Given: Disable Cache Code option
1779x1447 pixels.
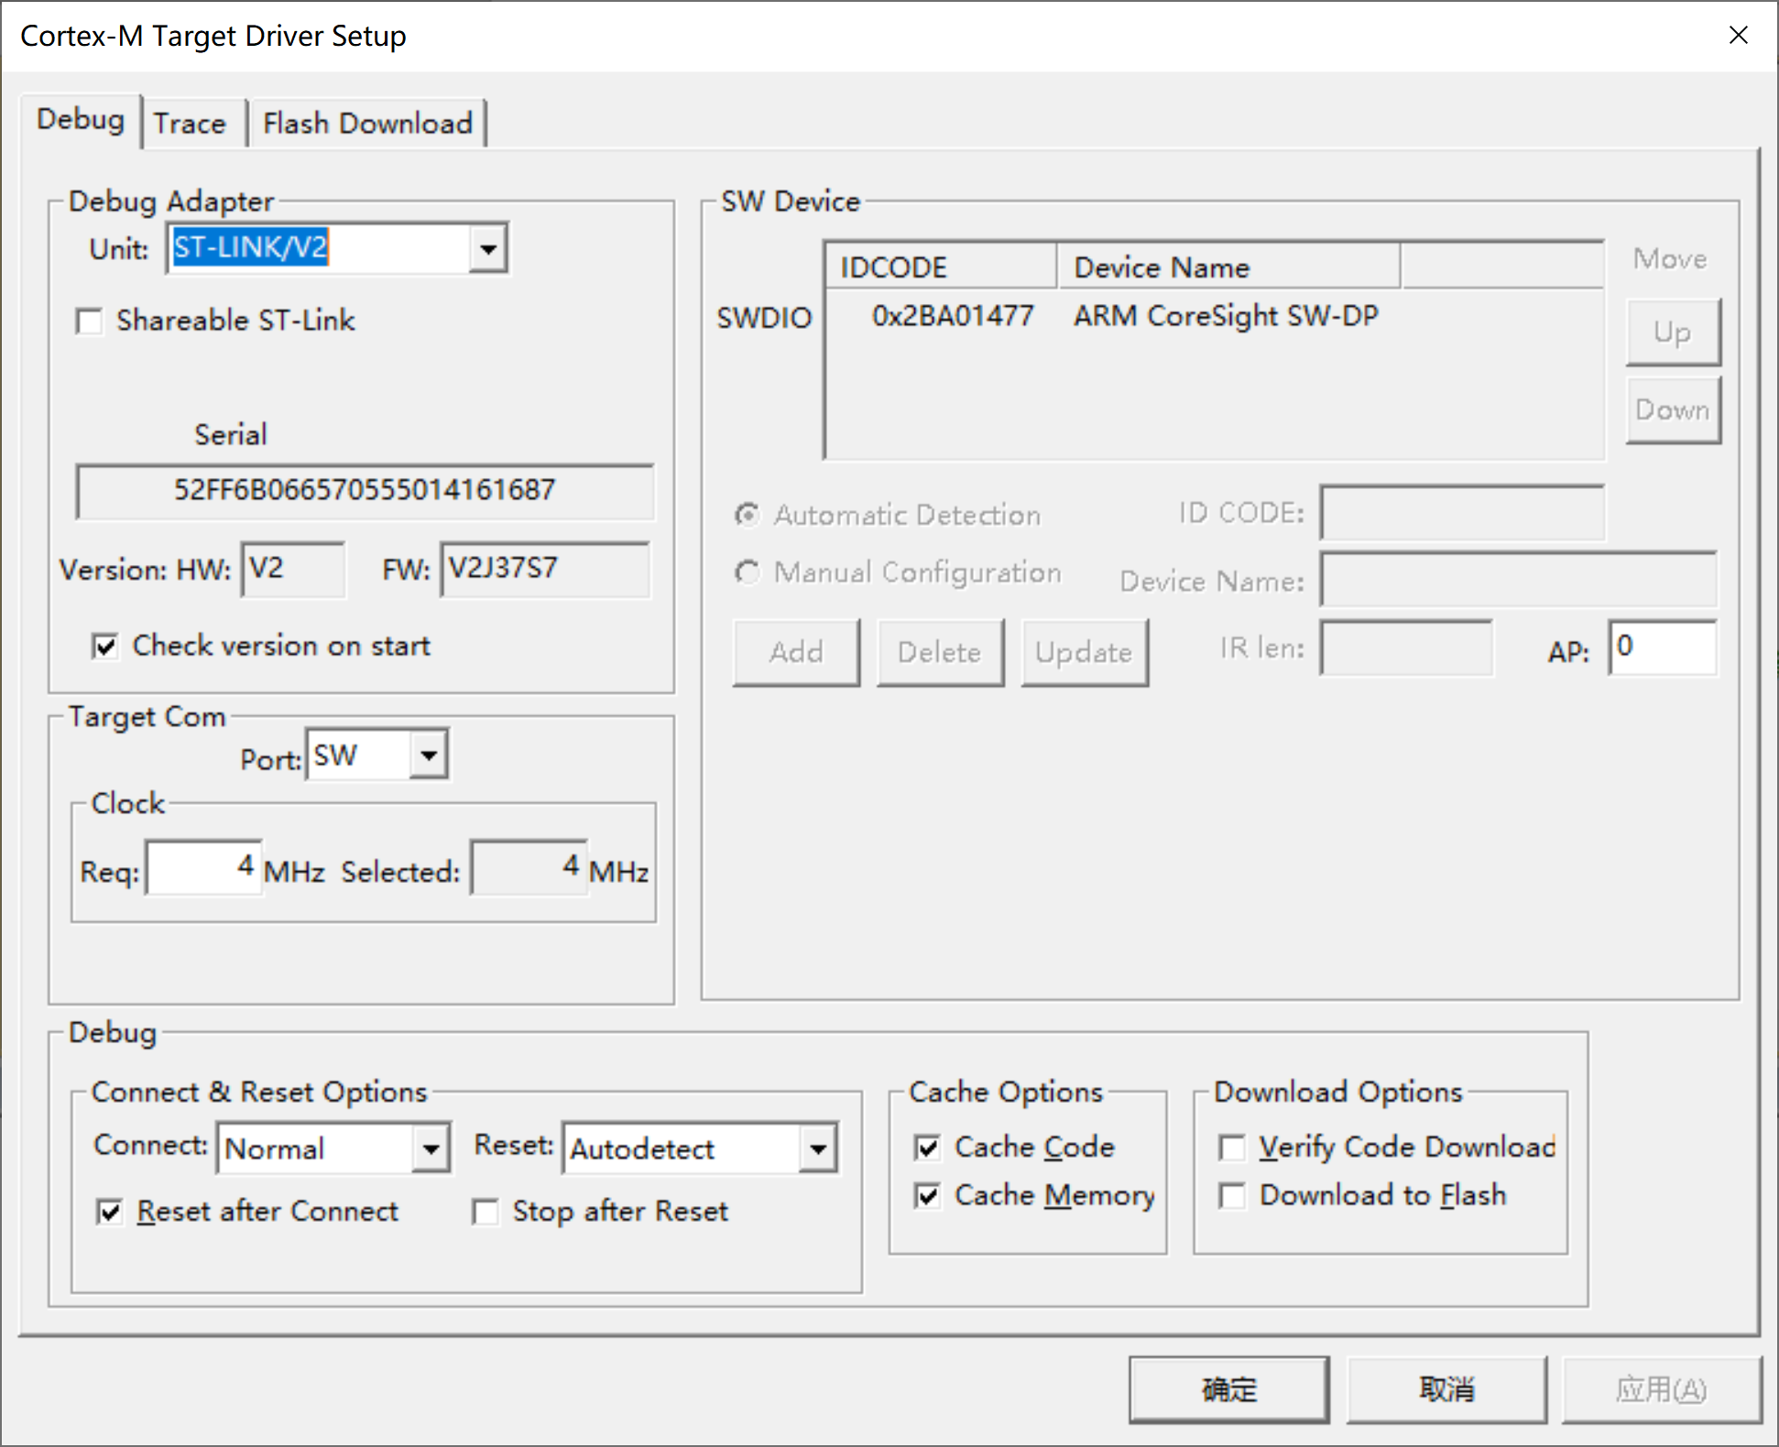Looking at the screenshot, I should 927,1147.
